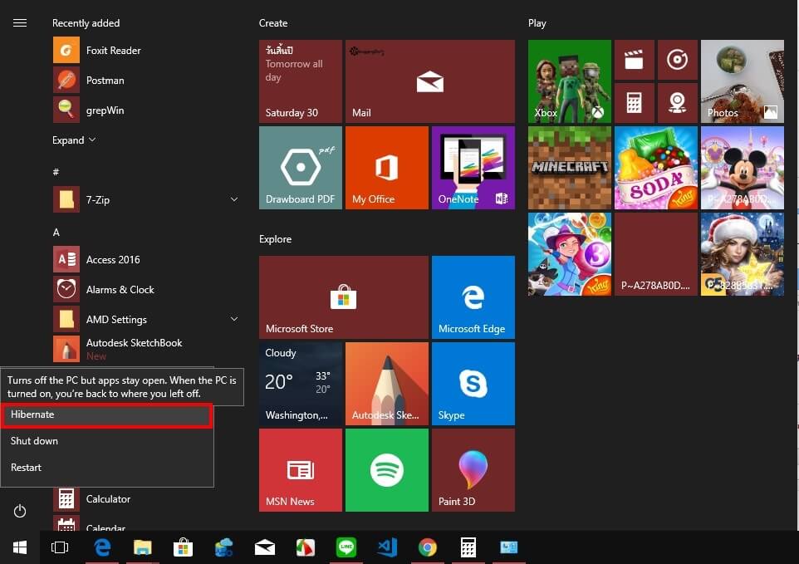Choose Shut down from the power menu
Image resolution: width=799 pixels, height=564 pixels.
click(107, 441)
